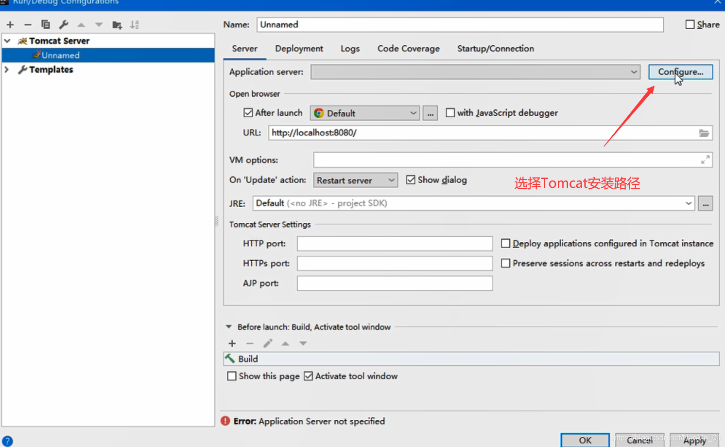Click the Name input field
This screenshot has width=725, height=447.
[x=460, y=25]
